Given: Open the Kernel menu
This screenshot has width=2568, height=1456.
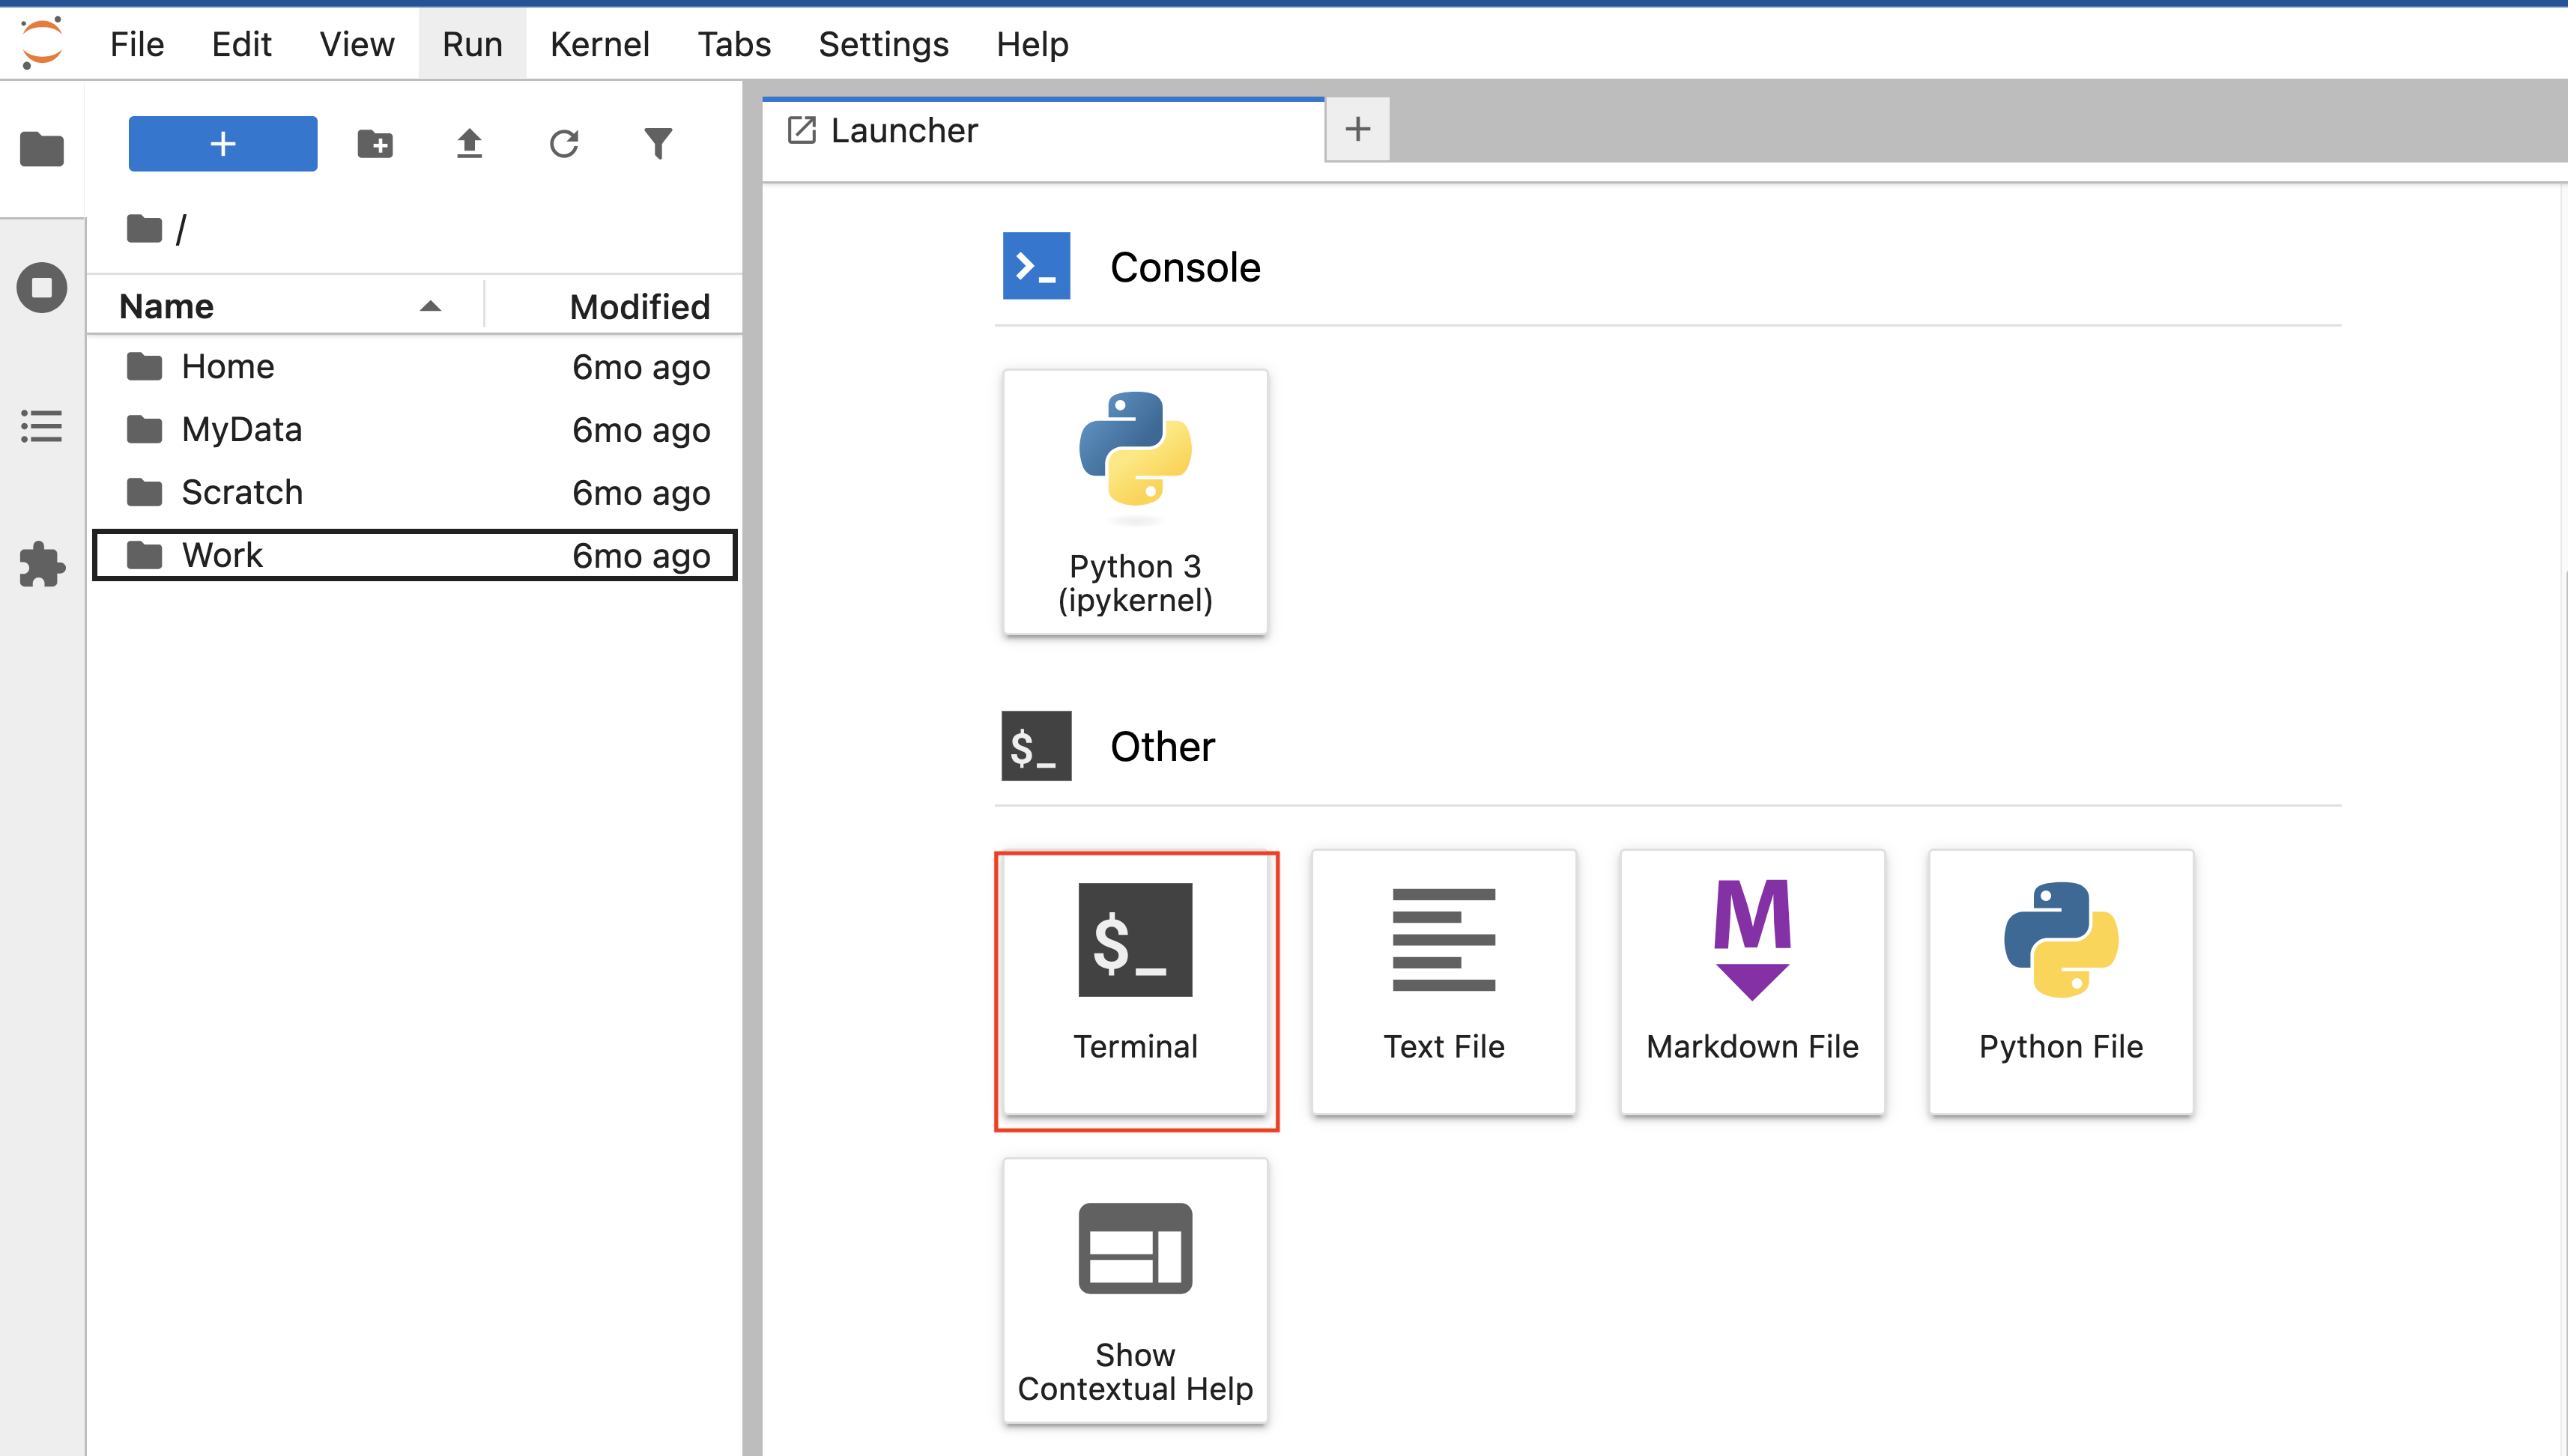Looking at the screenshot, I should click(599, 44).
